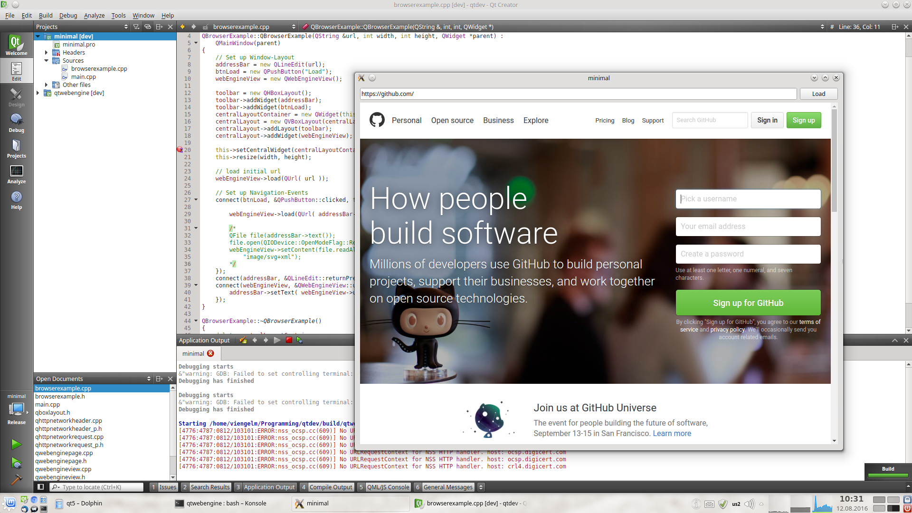The width and height of the screenshot is (912, 513).
Task: Open the Analyze mode
Action: [16, 174]
